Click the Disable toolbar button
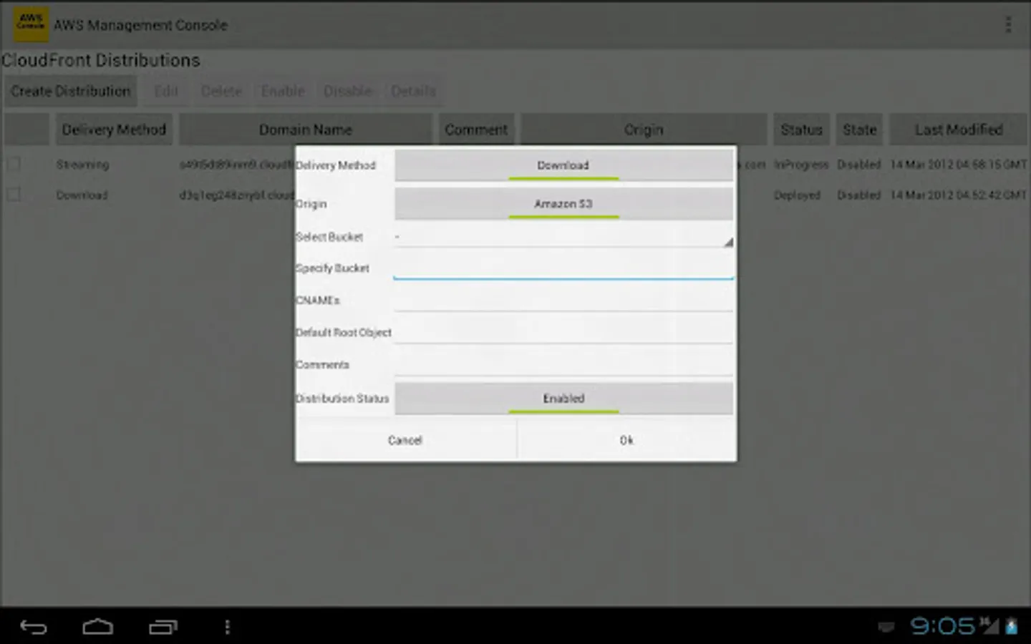The width and height of the screenshot is (1031, 644). [348, 92]
